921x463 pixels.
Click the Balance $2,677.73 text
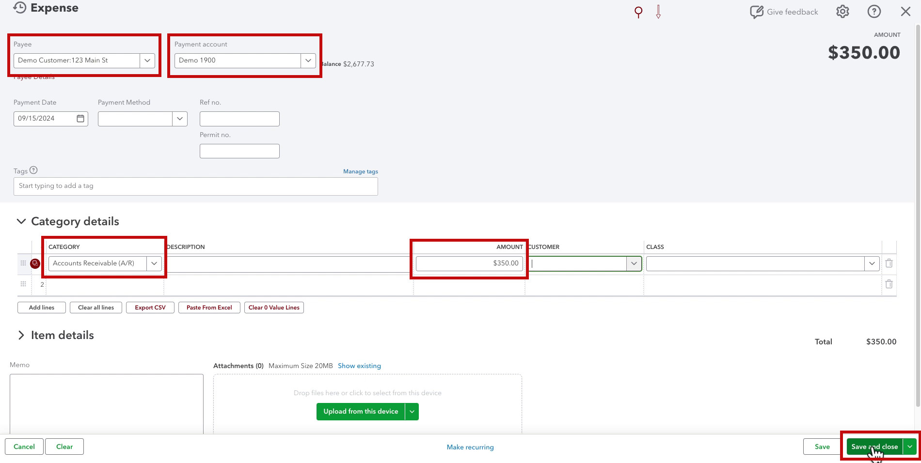coord(347,64)
